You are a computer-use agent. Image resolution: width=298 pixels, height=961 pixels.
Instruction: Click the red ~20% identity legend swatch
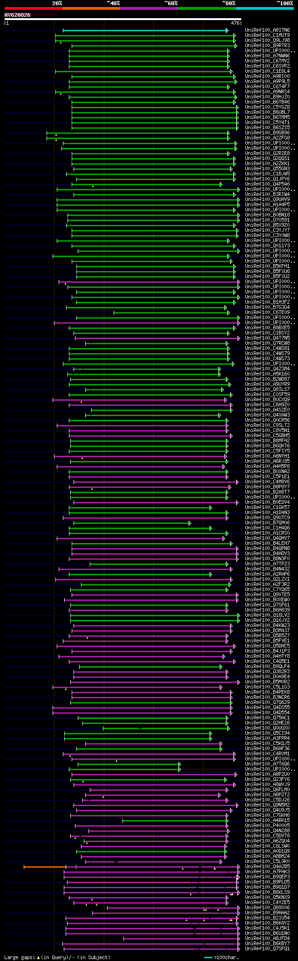(x=33, y=8)
